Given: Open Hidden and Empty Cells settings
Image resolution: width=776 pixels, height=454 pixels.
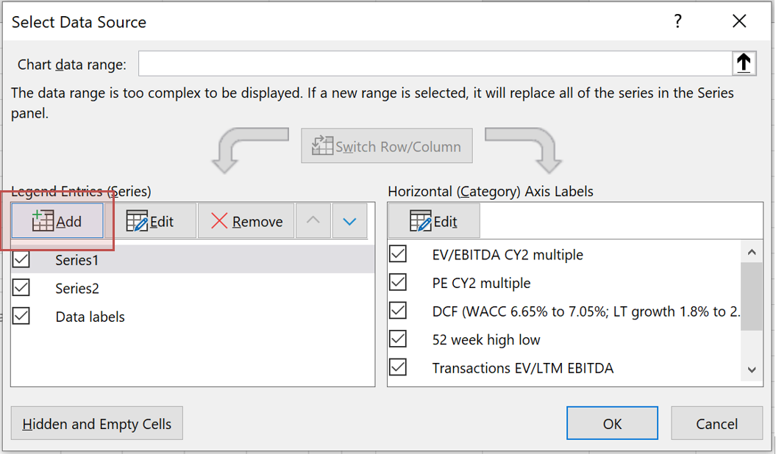Looking at the screenshot, I should 97,424.
